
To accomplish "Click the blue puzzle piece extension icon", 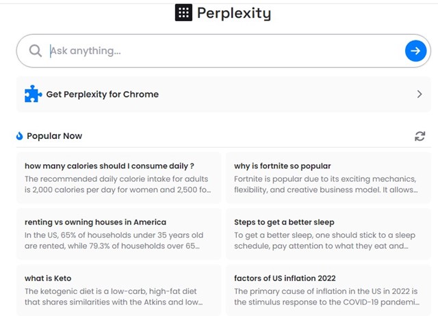I will click(x=33, y=94).
